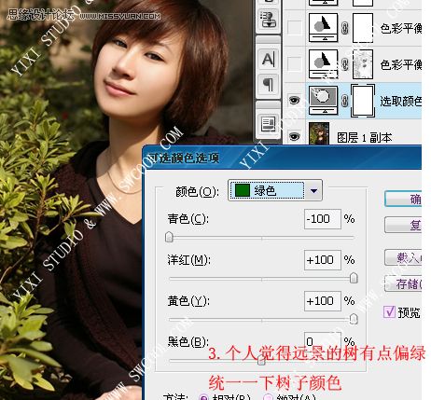Click the 复位 reset button
431x400 pixels.
click(x=403, y=225)
